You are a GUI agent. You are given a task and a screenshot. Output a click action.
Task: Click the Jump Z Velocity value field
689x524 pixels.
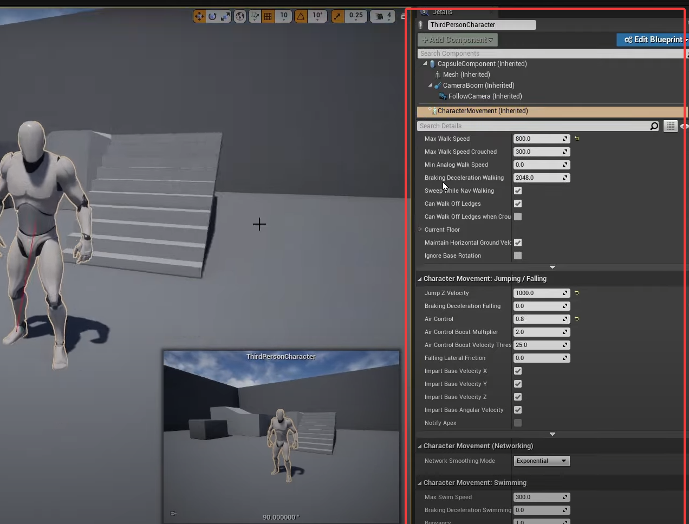[541, 293]
